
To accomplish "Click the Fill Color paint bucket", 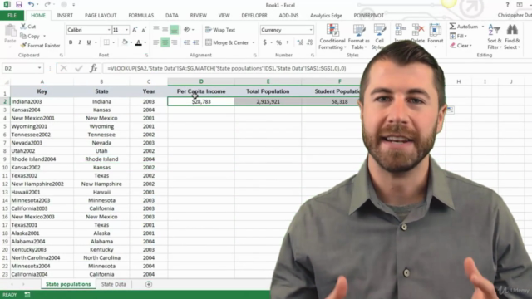I will coord(125,42).
